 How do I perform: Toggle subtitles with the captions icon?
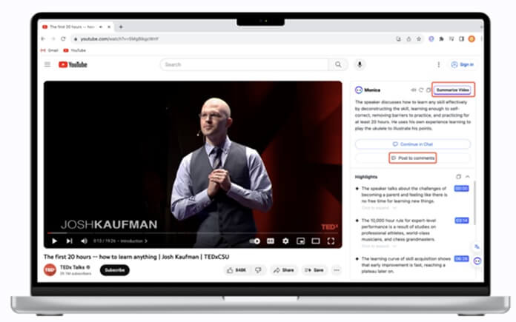click(270, 241)
